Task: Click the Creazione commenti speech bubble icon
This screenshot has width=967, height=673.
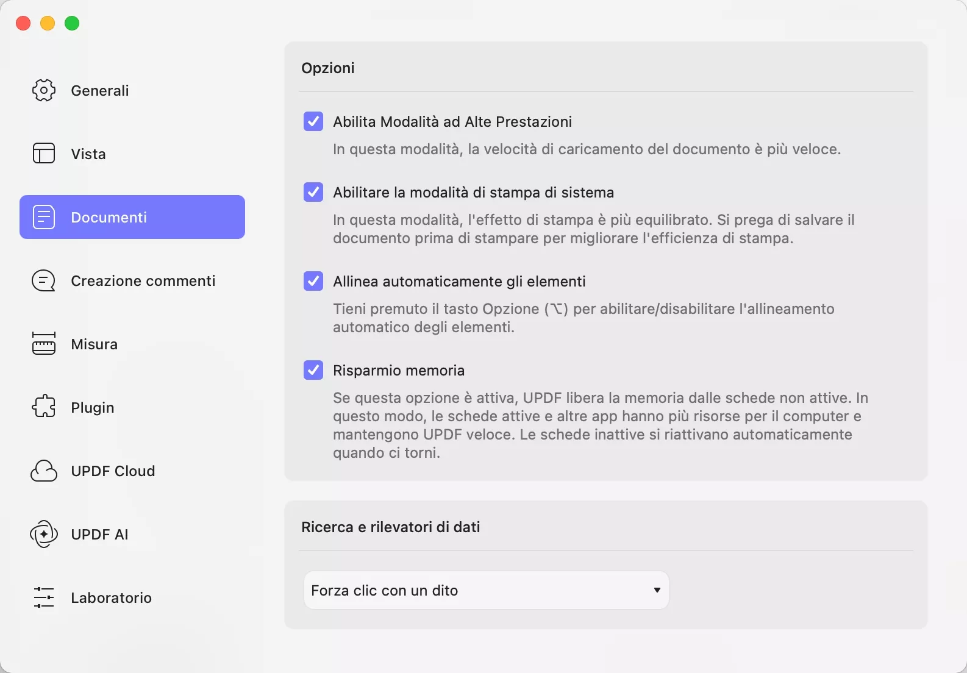Action: 43,280
